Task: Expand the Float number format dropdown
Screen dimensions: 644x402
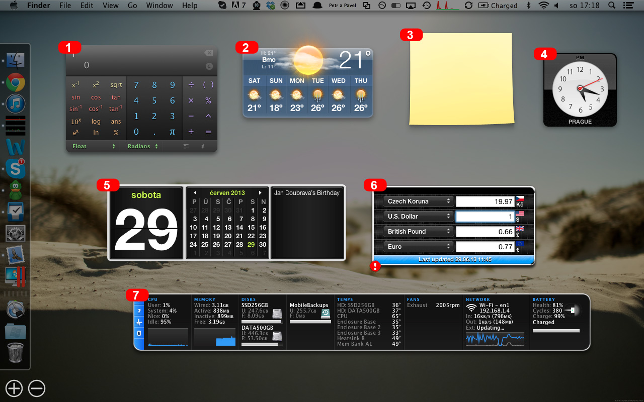Action: [94, 146]
